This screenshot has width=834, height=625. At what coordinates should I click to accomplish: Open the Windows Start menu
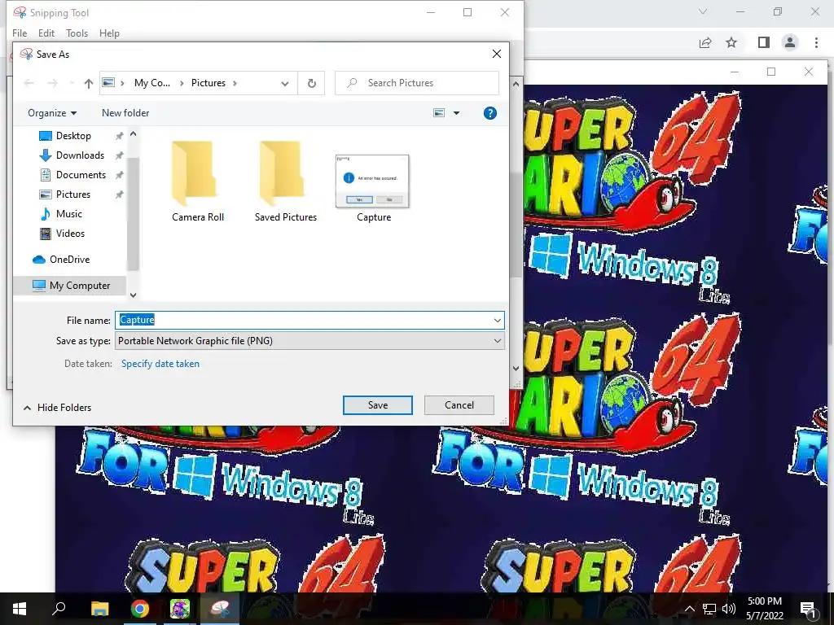pos(20,609)
